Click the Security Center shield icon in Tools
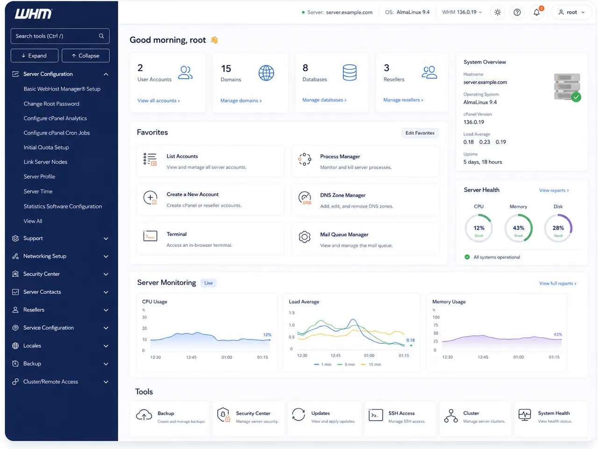Screen dimensions: 598x449 (224, 415)
